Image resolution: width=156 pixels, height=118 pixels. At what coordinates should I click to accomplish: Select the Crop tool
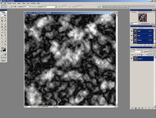coord(2,21)
